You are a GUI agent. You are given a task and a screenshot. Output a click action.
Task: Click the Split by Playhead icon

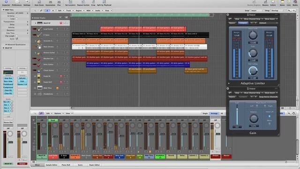(104, 3)
